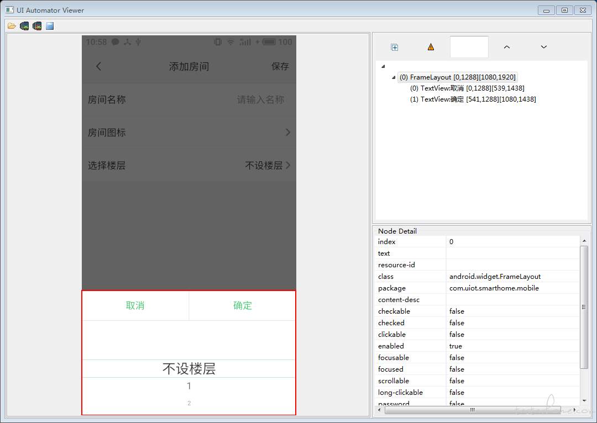Screen dimensions: 597x423
Task: Click the battery indicator in phone status bar
Action: [269, 42]
